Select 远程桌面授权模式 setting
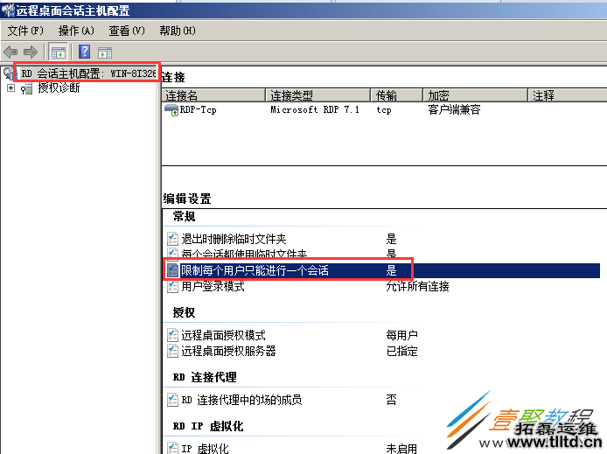607x454 pixels. [x=223, y=335]
